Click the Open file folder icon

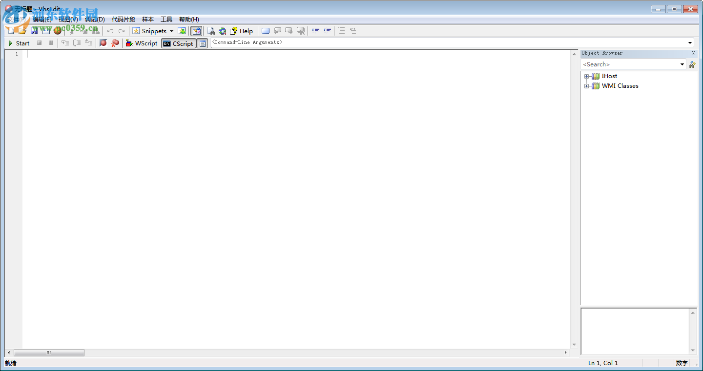pyautogui.click(x=22, y=31)
